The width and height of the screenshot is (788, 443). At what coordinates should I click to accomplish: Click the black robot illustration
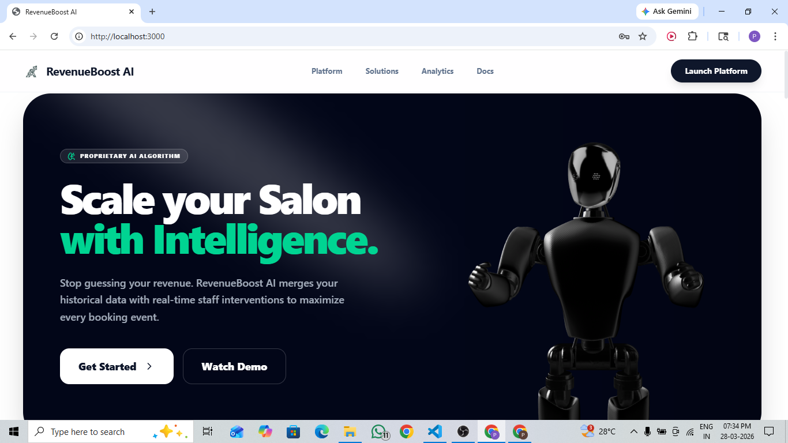tap(586, 281)
